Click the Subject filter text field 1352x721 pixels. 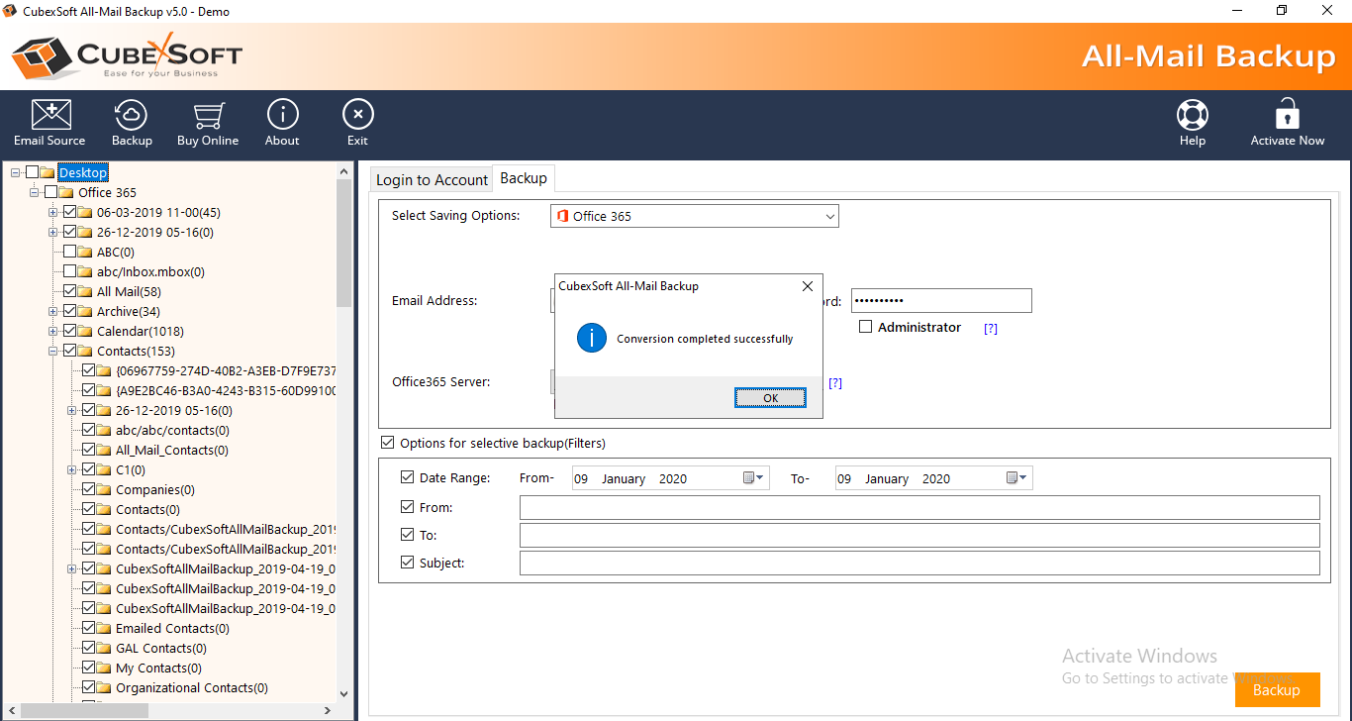coord(918,564)
